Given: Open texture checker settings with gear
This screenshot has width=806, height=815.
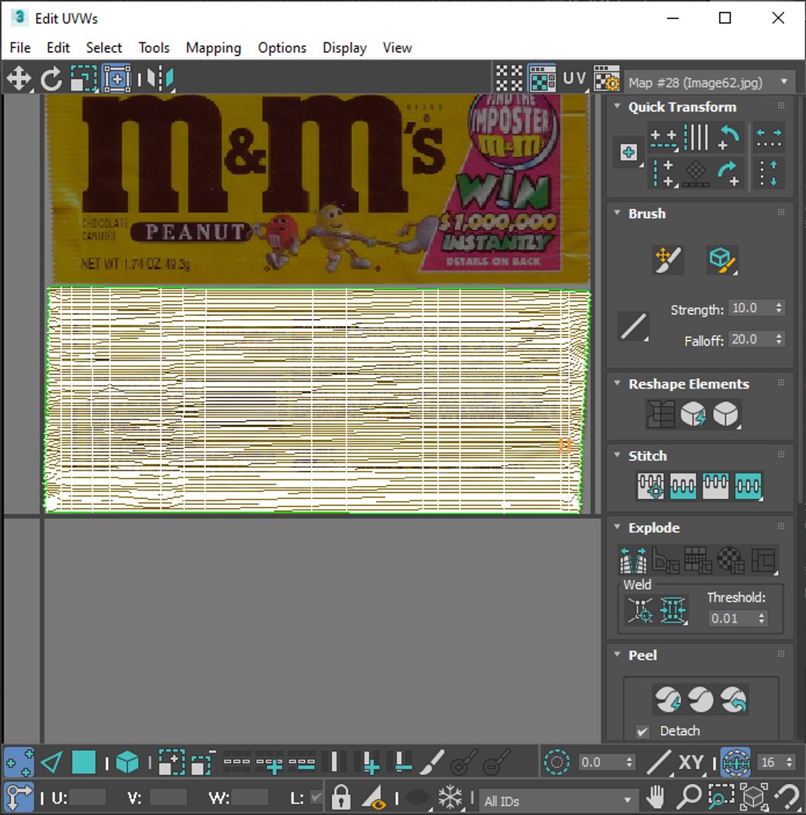Looking at the screenshot, I should tap(607, 79).
